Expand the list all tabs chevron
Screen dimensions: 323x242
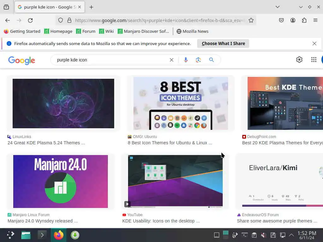pos(278,7)
